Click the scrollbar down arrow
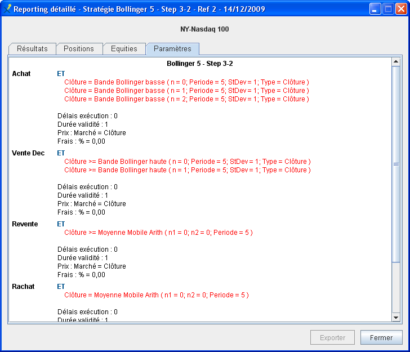Screen dimensions: 410x352 coord(395,318)
